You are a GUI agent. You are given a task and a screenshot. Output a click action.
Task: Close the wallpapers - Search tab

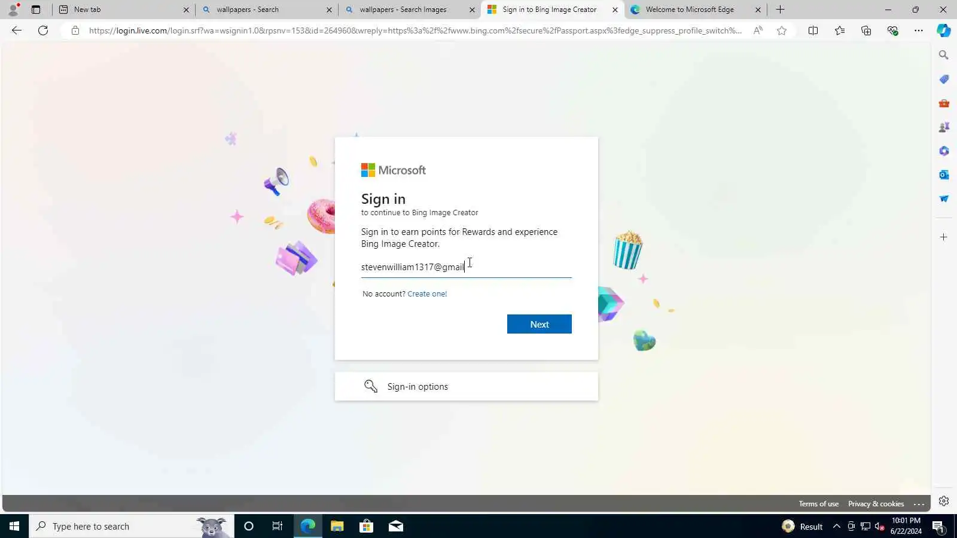click(x=329, y=10)
